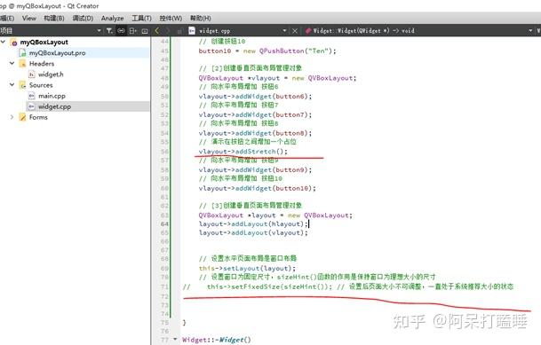Click on 'layout->addLayout(vlayout);' line

pos(253,233)
